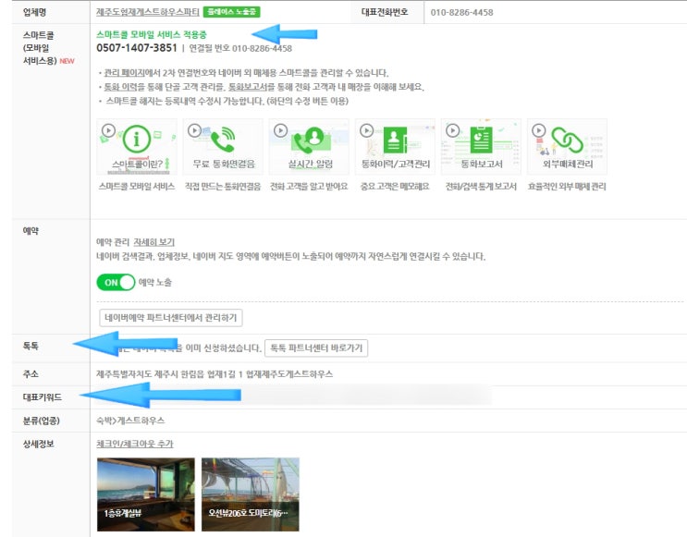
Task: Play the 통화이력/고객관리 tutorial button
Action: (367, 130)
